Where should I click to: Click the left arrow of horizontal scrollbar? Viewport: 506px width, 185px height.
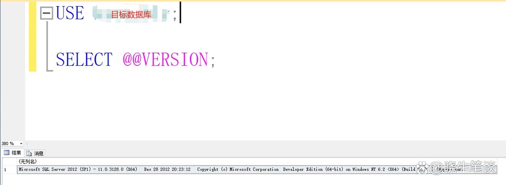coord(27,144)
